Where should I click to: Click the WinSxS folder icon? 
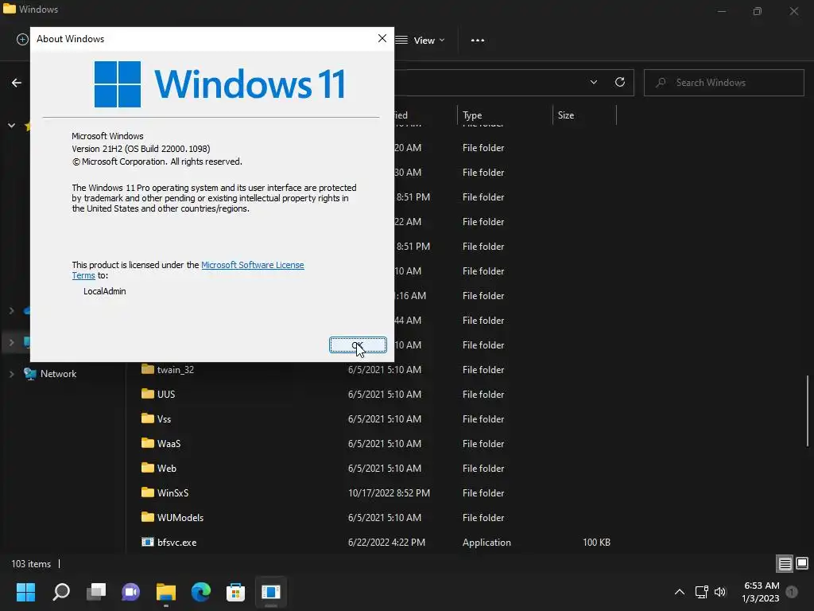coord(147,492)
